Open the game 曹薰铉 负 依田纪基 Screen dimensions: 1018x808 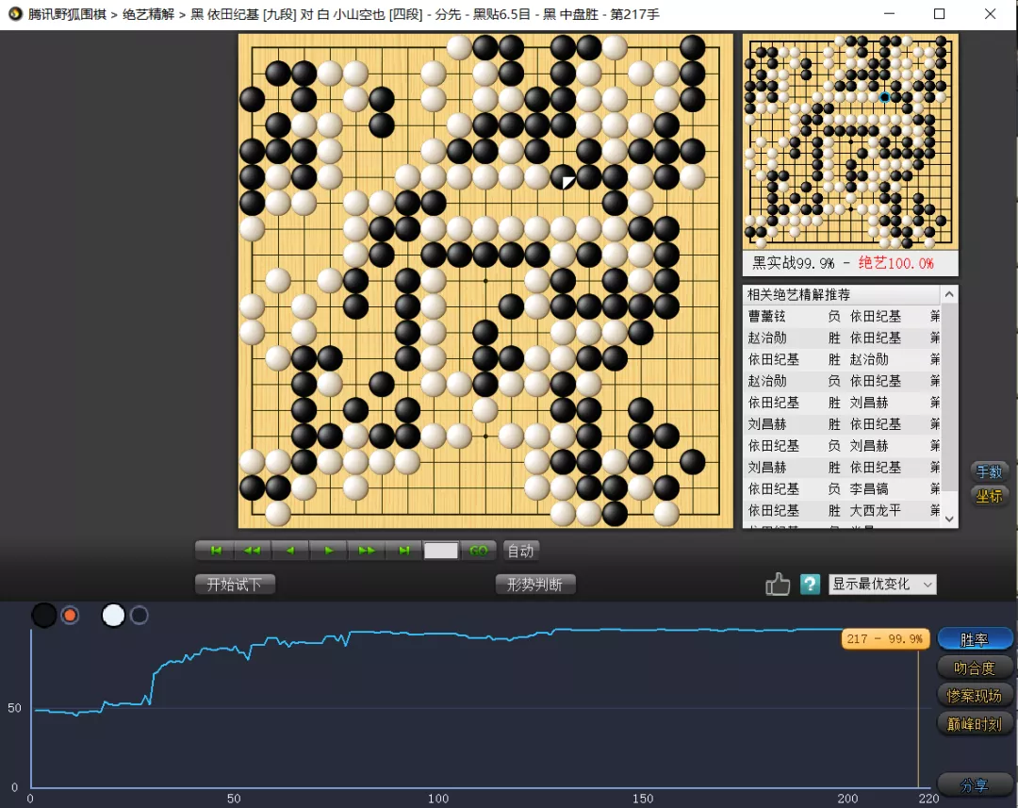[844, 316]
